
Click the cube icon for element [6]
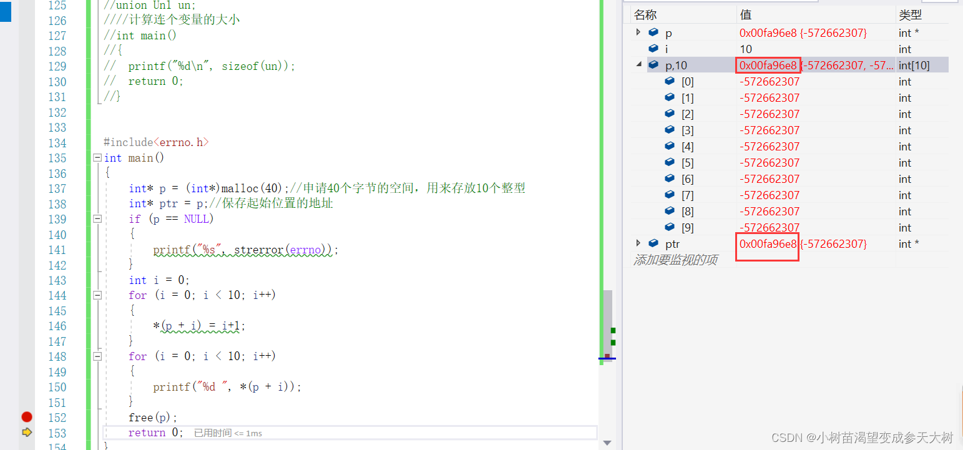coord(670,179)
